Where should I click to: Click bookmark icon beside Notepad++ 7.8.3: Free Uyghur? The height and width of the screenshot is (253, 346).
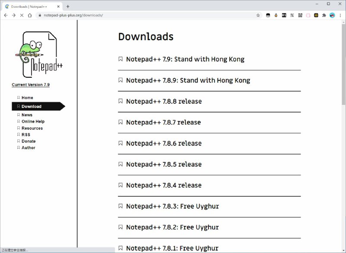121,206
